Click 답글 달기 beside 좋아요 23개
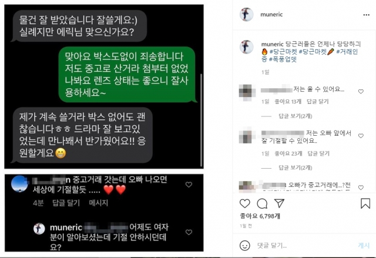Viewport: 376px width, 258px height. coord(318,153)
